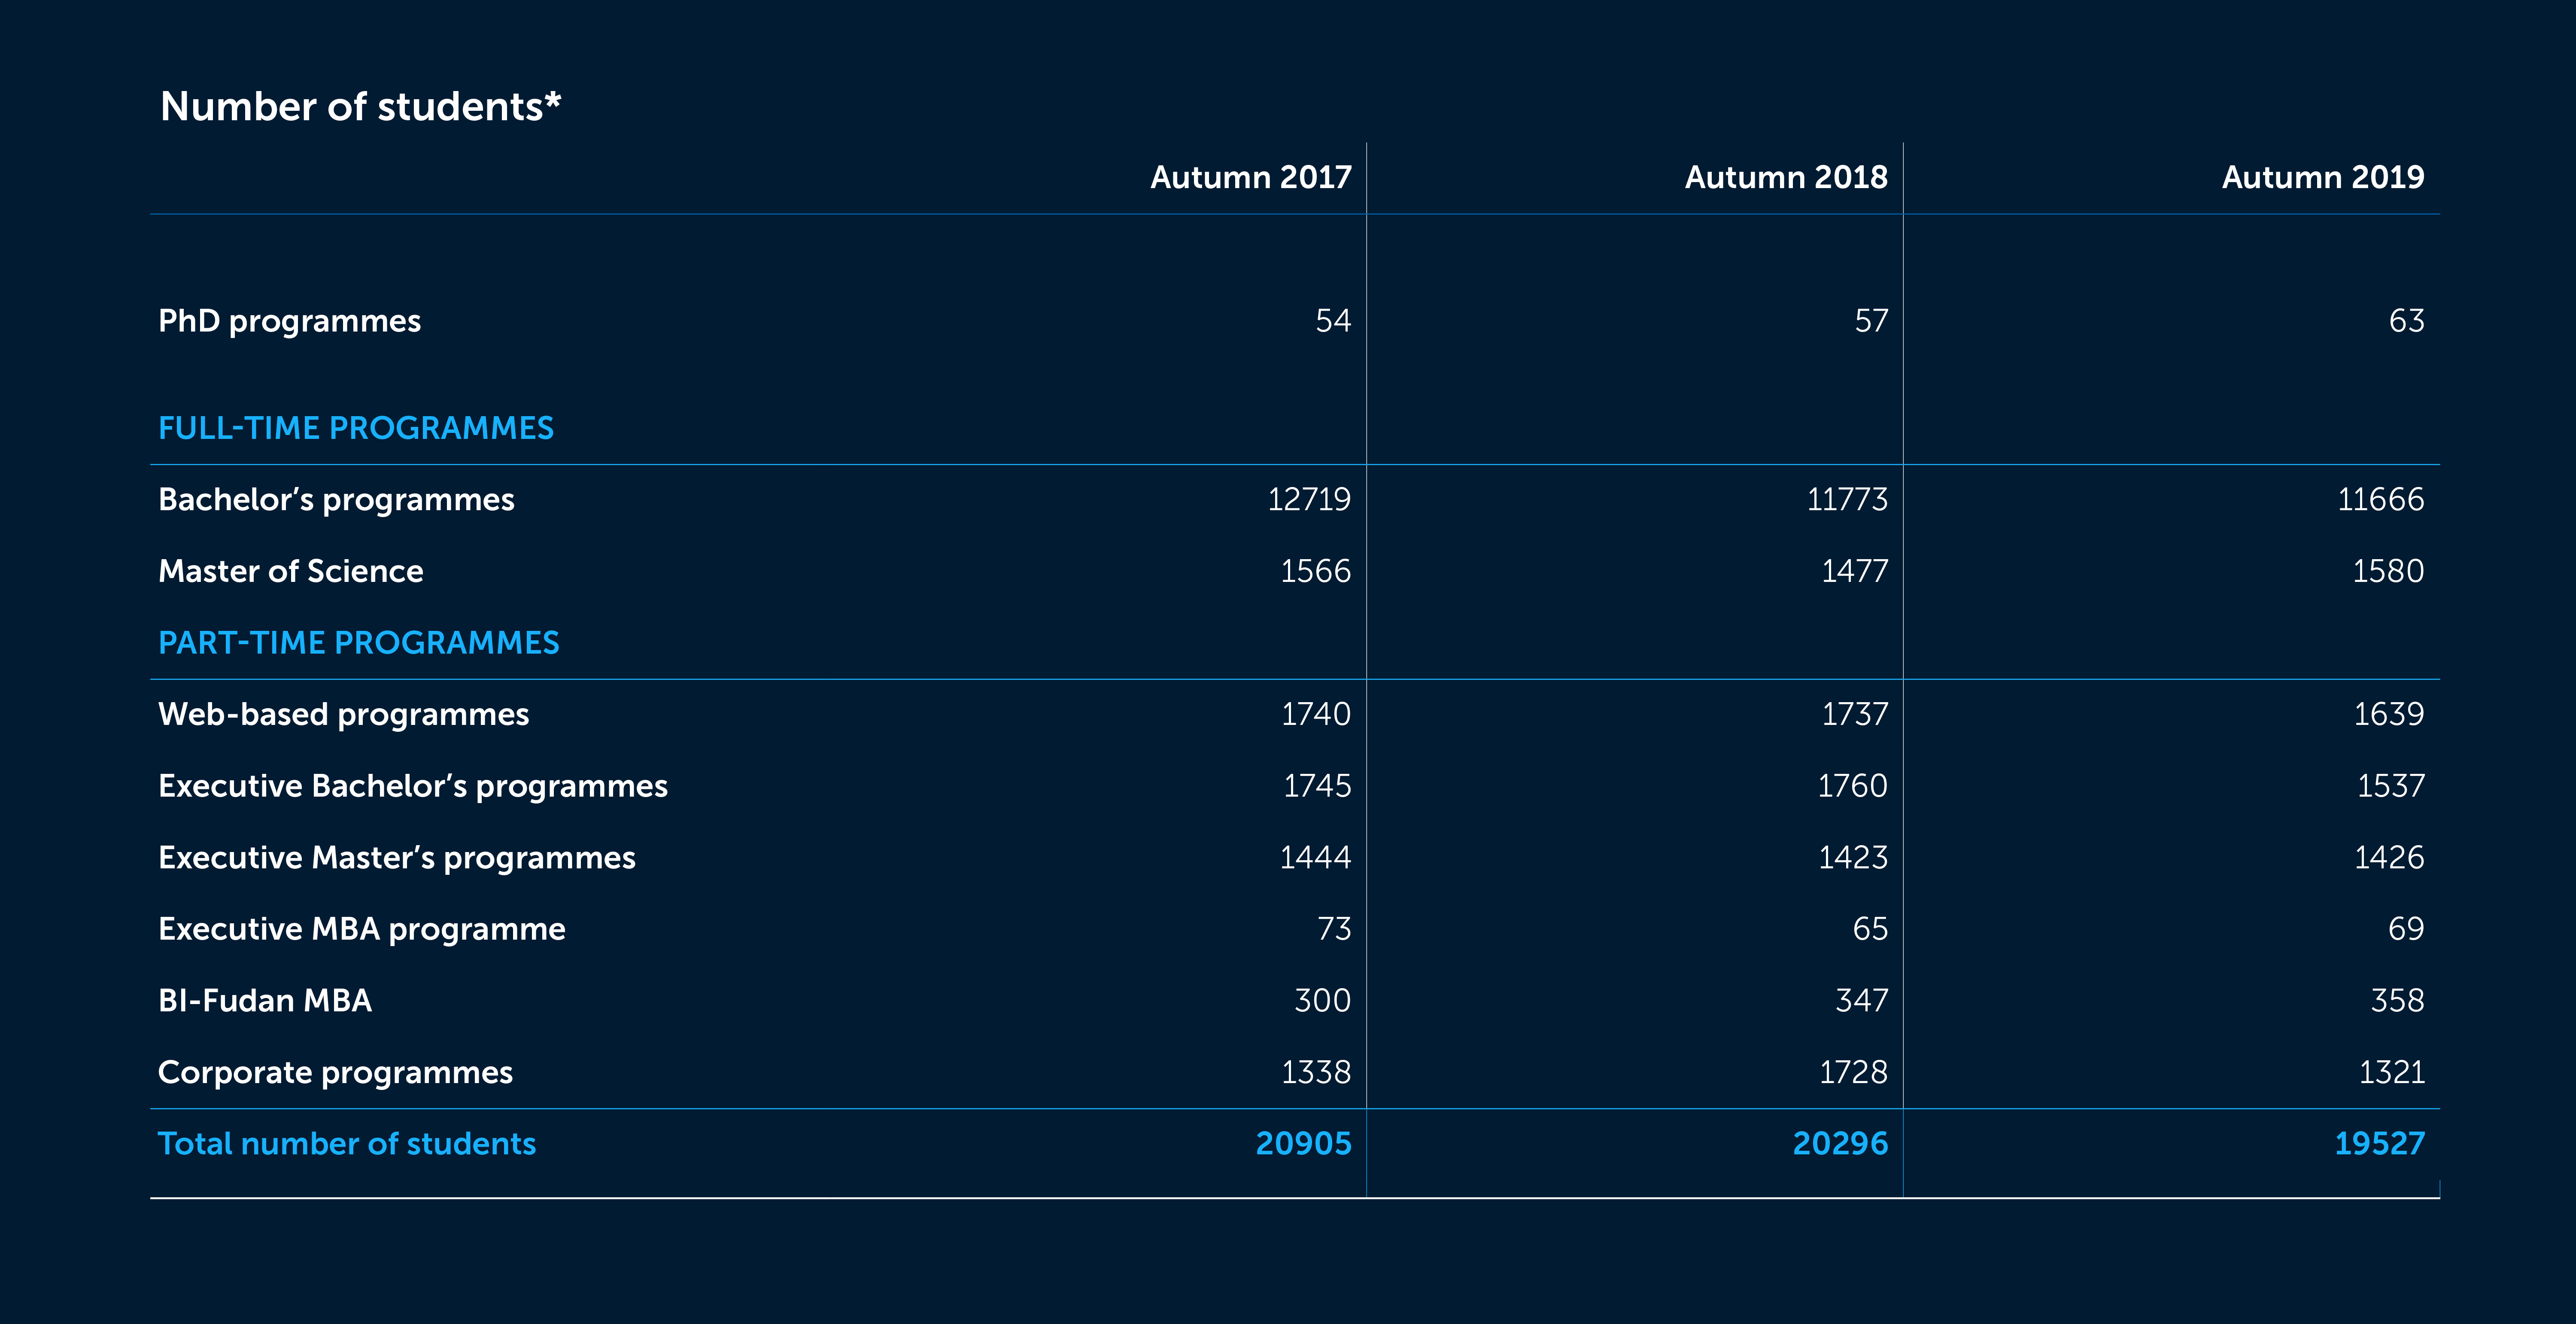The height and width of the screenshot is (1324, 2576).
Task: Click PhD programmes value 57
Action: [1871, 321]
